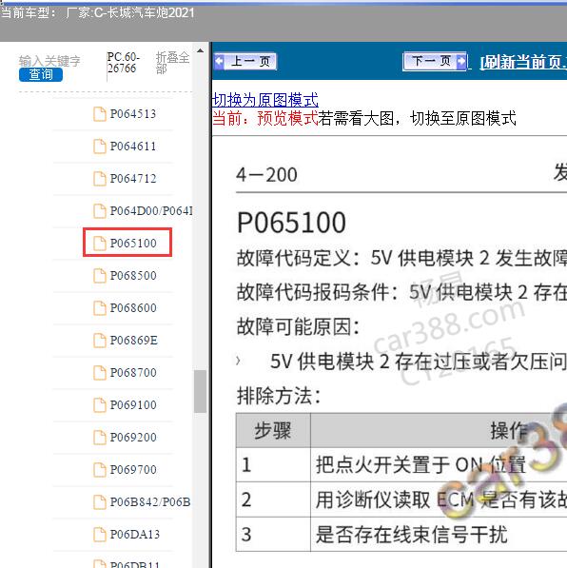Click the P065100 heading in the document
The height and width of the screenshot is (568, 567).
(x=291, y=223)
